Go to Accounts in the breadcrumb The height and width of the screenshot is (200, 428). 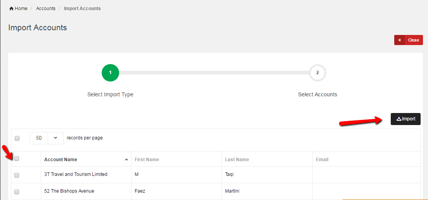[46, 9]
